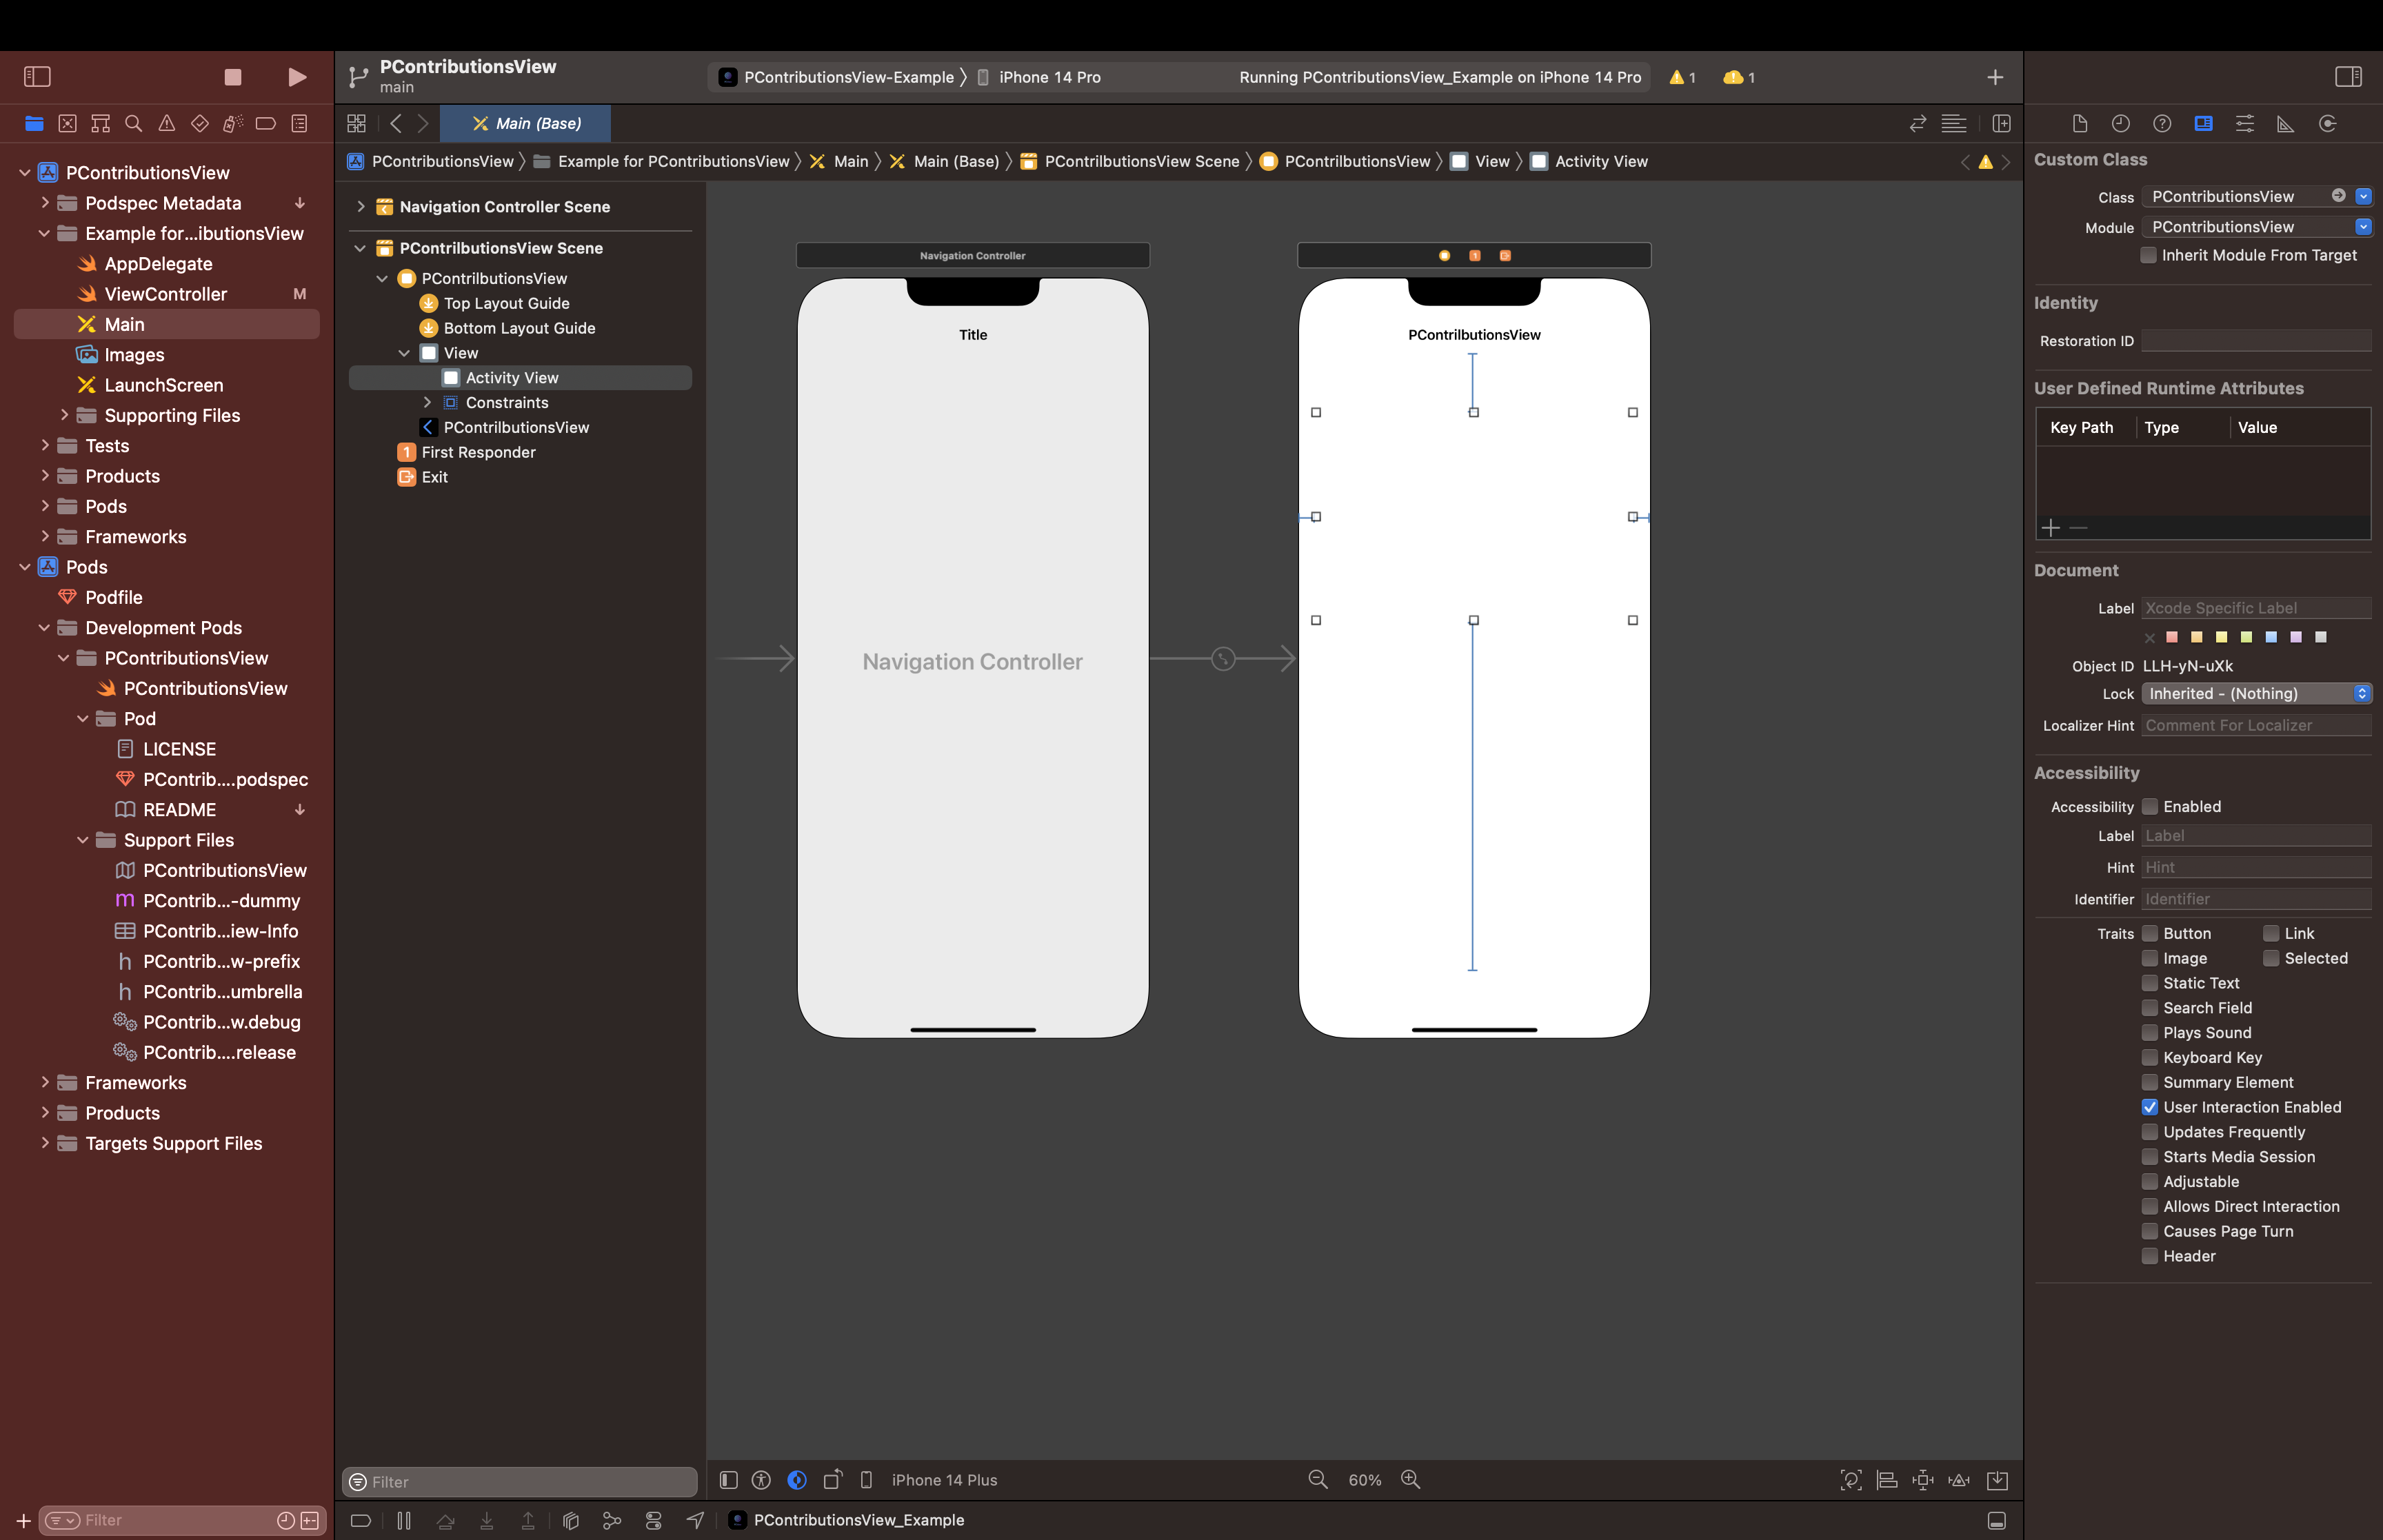This screenshot has height=1540, width=2383.
Task: Pause program execution in debug bar
Action: tap(404, 1520)
